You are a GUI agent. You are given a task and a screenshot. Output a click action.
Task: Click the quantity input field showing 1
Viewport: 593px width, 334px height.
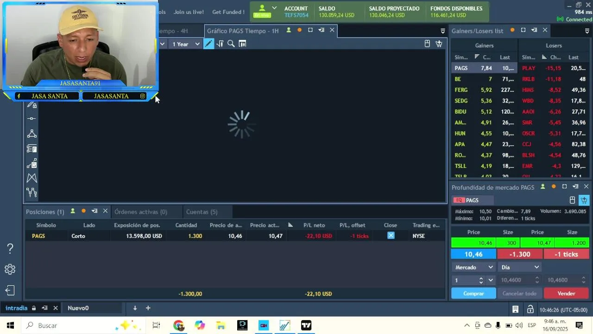(464, 280)
